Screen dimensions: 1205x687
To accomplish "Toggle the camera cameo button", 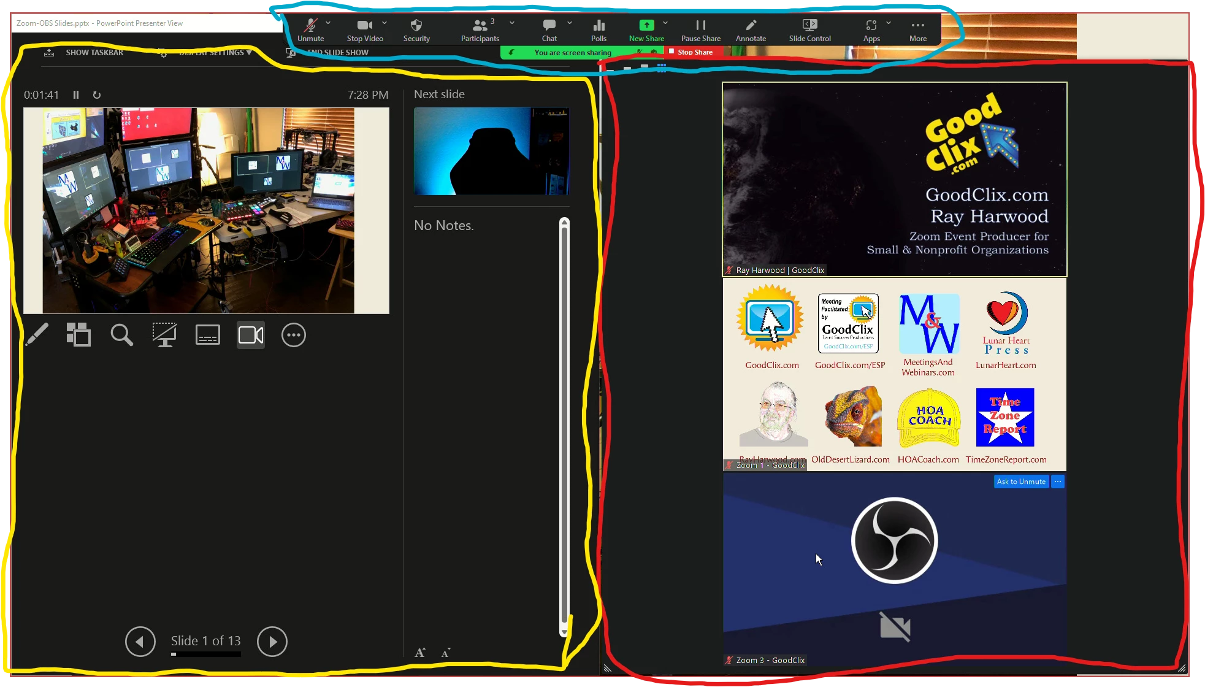I will [250, 335].
